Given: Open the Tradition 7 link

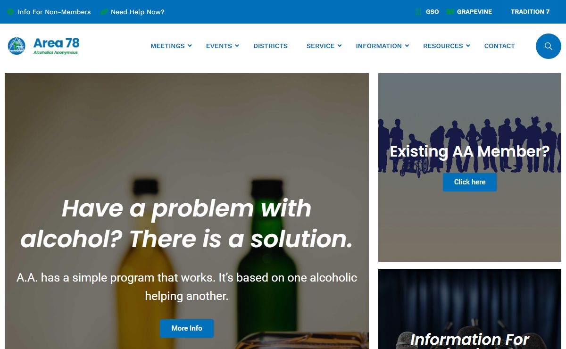Looking at the screenshot, I should point(530,12).
